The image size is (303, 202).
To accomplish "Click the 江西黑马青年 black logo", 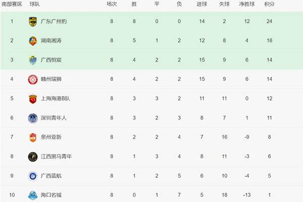I will [x=33, y=157].
